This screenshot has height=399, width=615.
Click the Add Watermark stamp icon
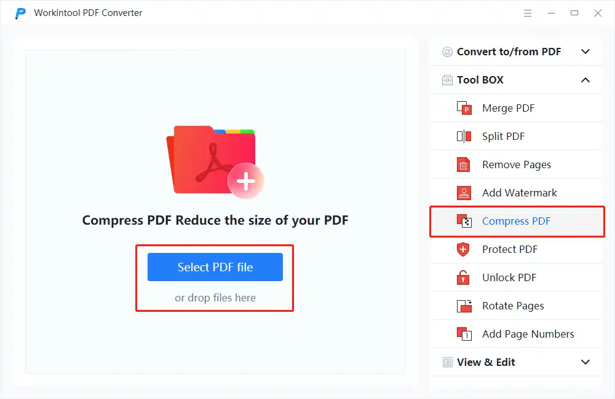pos(464,193)
